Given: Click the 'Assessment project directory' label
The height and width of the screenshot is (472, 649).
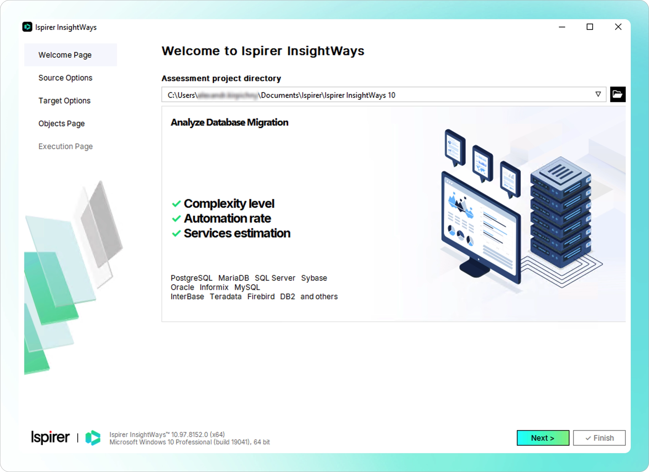Looking at the screenshot, I should 221,78.
